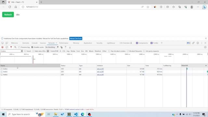Enable the Invert filter checkbox
Viewport: 208px width, 117px height.
(x=25, y=51)
